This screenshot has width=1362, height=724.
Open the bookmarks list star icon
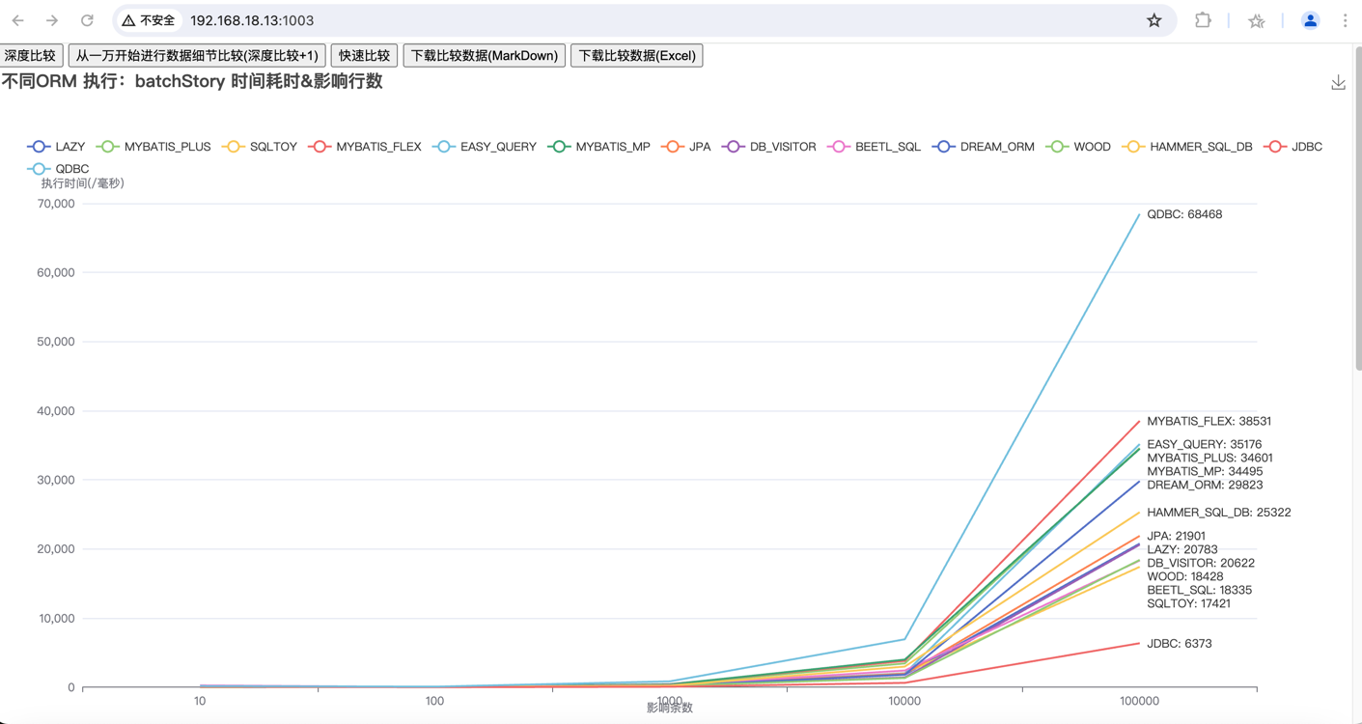pyautogui.click(x=1256, y=20)
